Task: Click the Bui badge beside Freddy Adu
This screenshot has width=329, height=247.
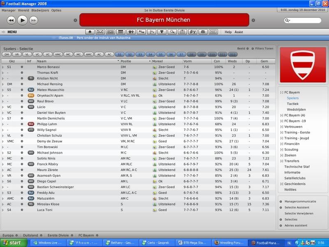Action: click(31, 193)
